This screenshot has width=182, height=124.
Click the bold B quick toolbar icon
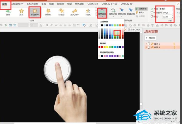[x=47, y=25]
